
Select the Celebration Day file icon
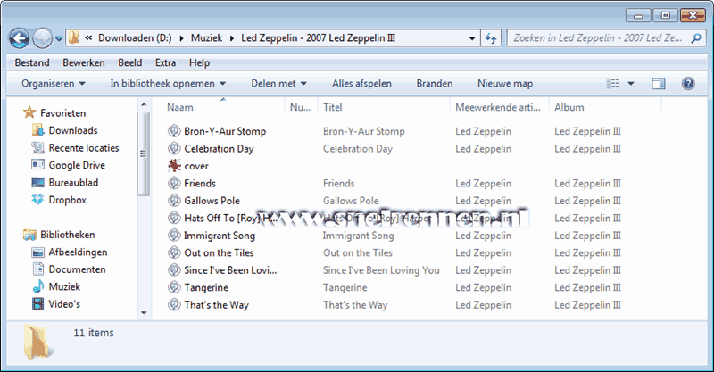174,148
